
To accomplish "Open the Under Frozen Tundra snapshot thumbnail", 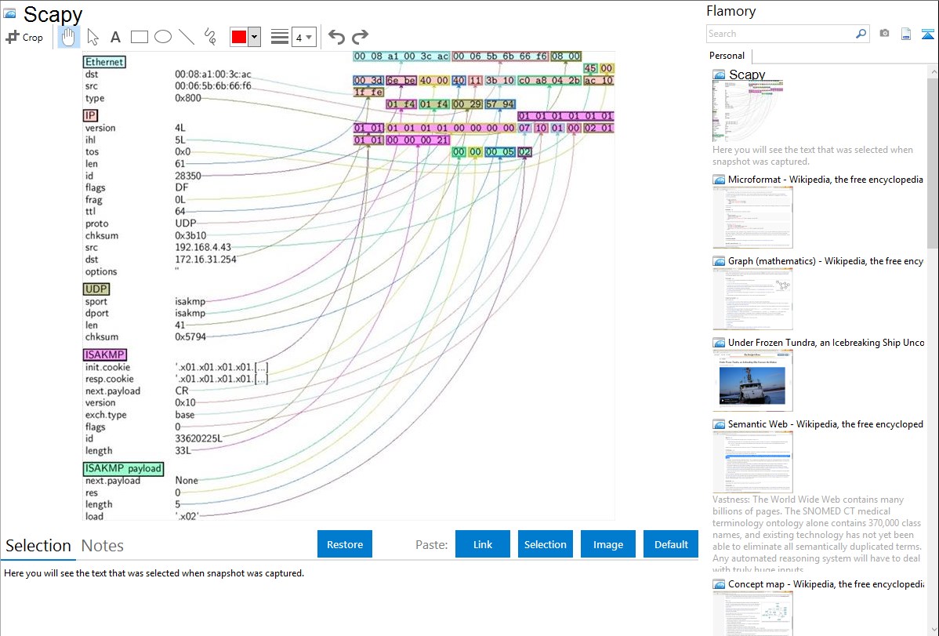I will click(752, 380).
